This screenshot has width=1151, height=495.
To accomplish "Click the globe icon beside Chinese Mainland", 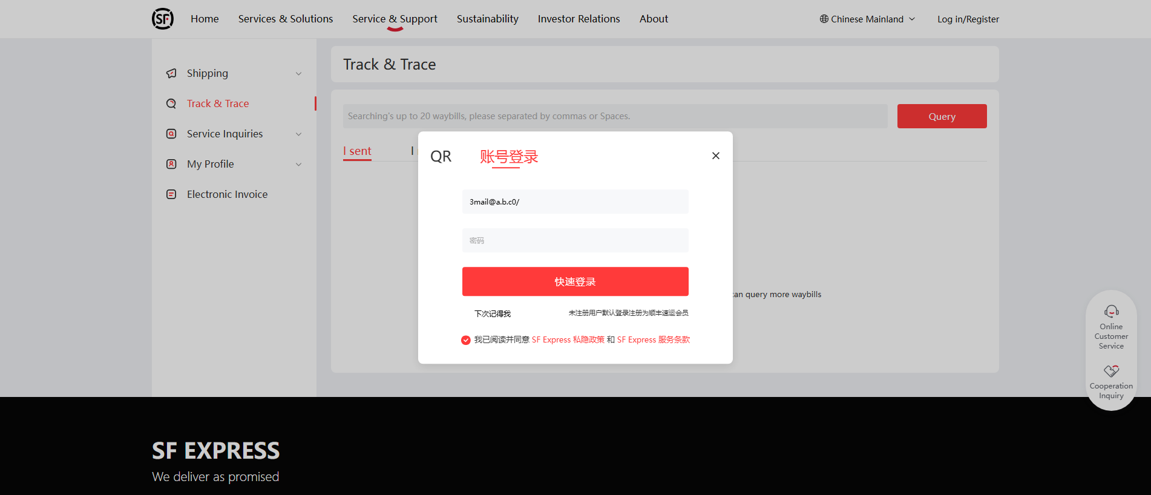I will pyautogui.click(x=824, y=19).
